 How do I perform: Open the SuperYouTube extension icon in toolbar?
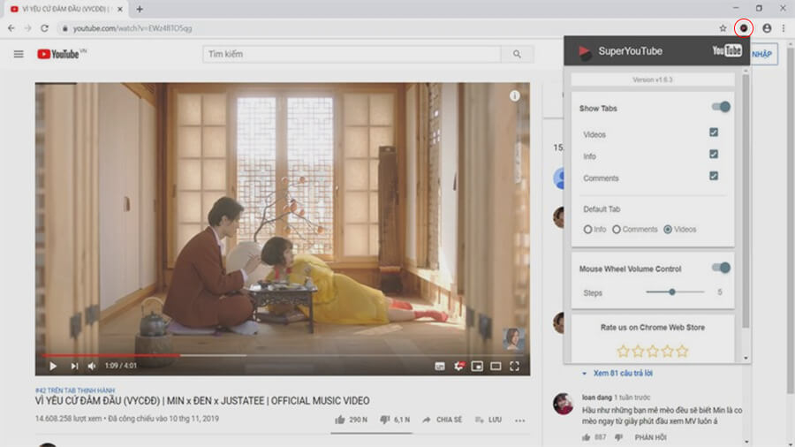743,28
